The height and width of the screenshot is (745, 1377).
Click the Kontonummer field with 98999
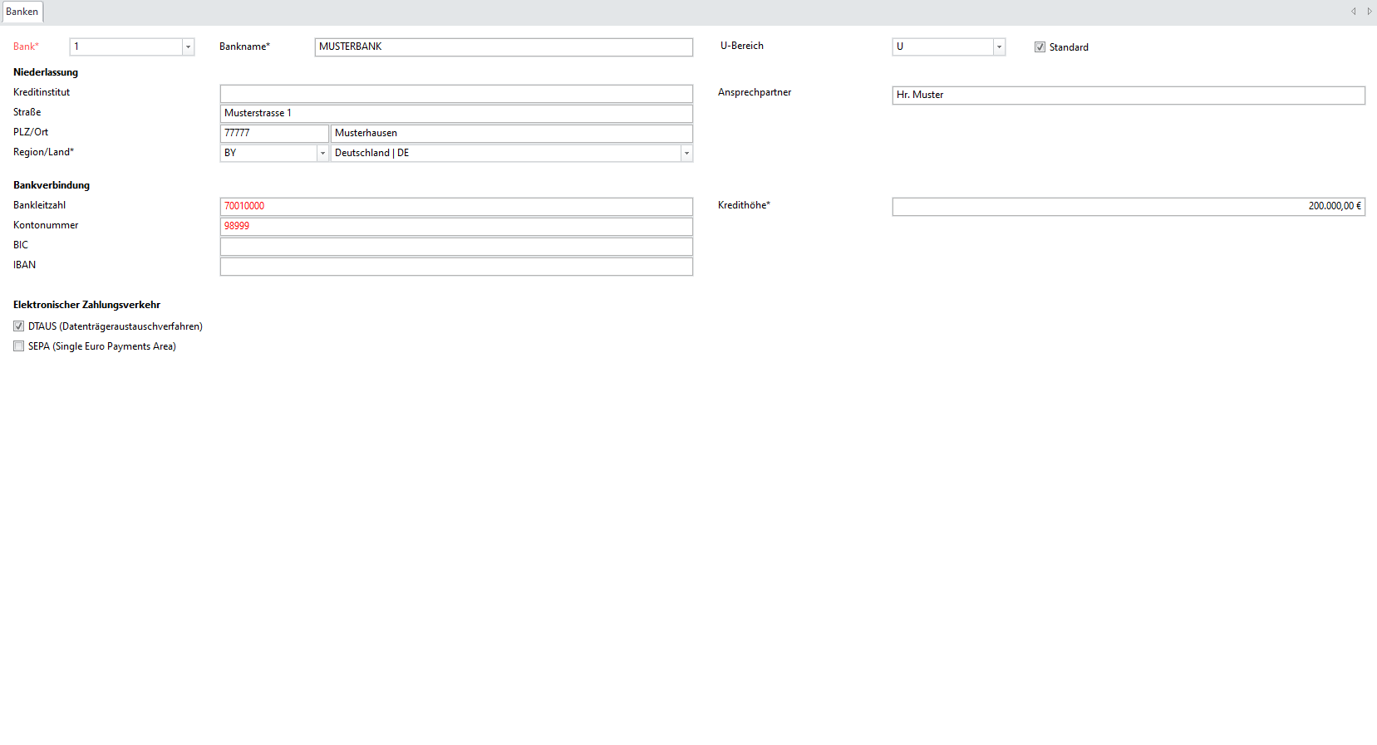[x=455, y=227]
